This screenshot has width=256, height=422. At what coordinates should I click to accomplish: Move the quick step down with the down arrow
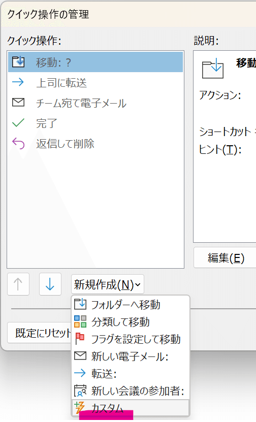tap(50, 284)
